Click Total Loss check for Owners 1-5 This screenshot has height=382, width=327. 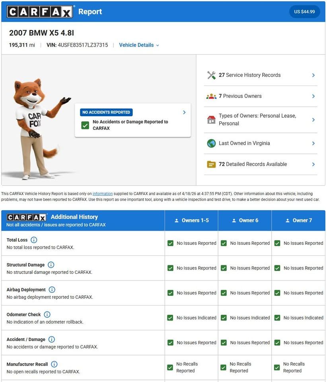(170, 243)
